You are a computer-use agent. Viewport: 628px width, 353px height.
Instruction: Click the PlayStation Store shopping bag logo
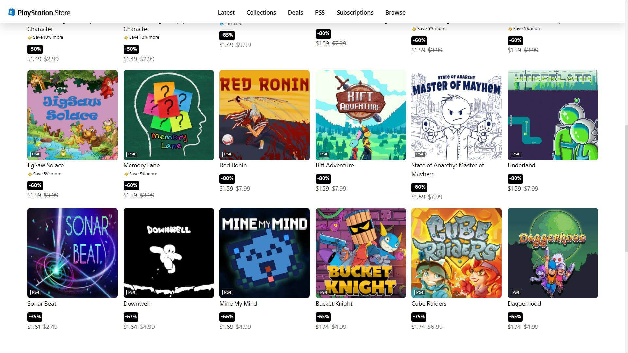[x=11, y=12]
